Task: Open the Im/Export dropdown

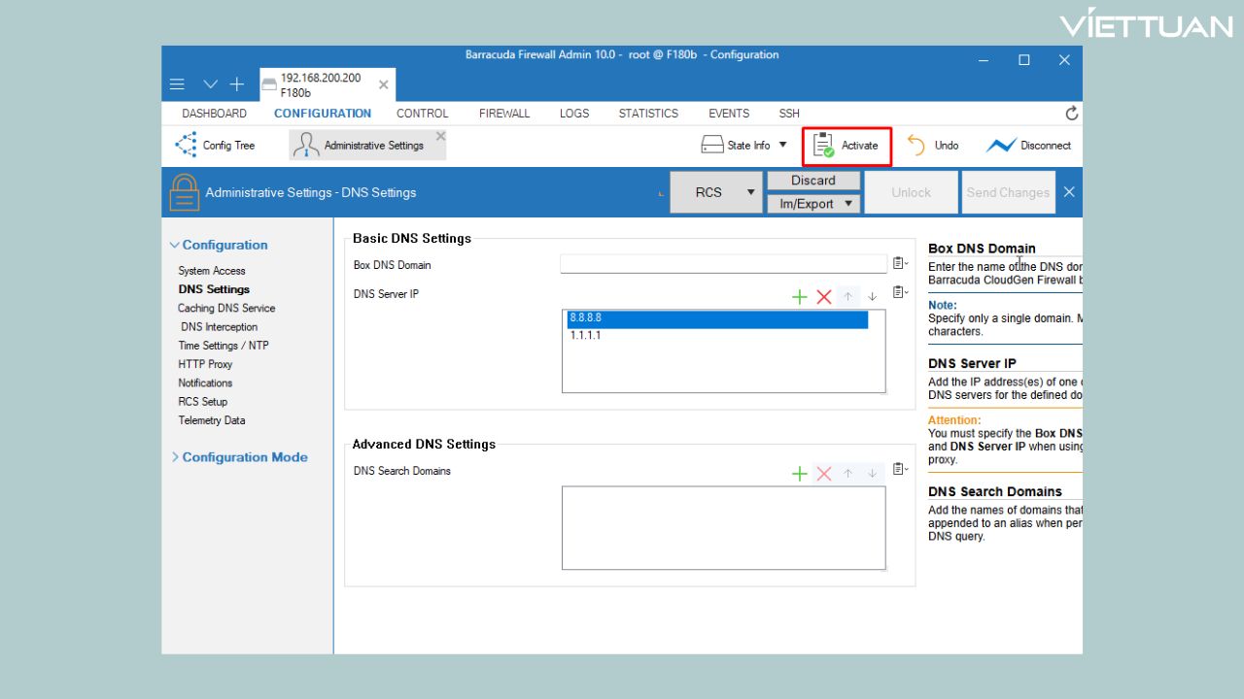Action: 813,204
